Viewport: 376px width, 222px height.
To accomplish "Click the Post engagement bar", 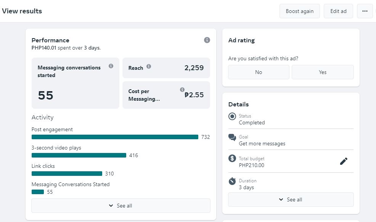I will (x=115, y=137).
